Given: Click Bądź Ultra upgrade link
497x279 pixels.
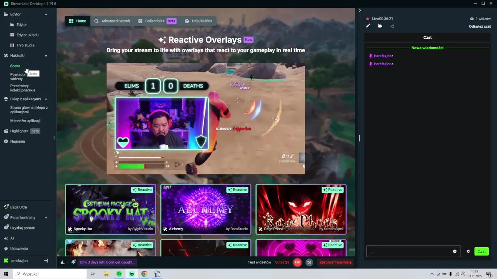Looking at the screenshot, I should coord(16,207).
